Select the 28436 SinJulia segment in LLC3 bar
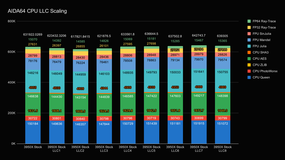 [x=104, y=57]
